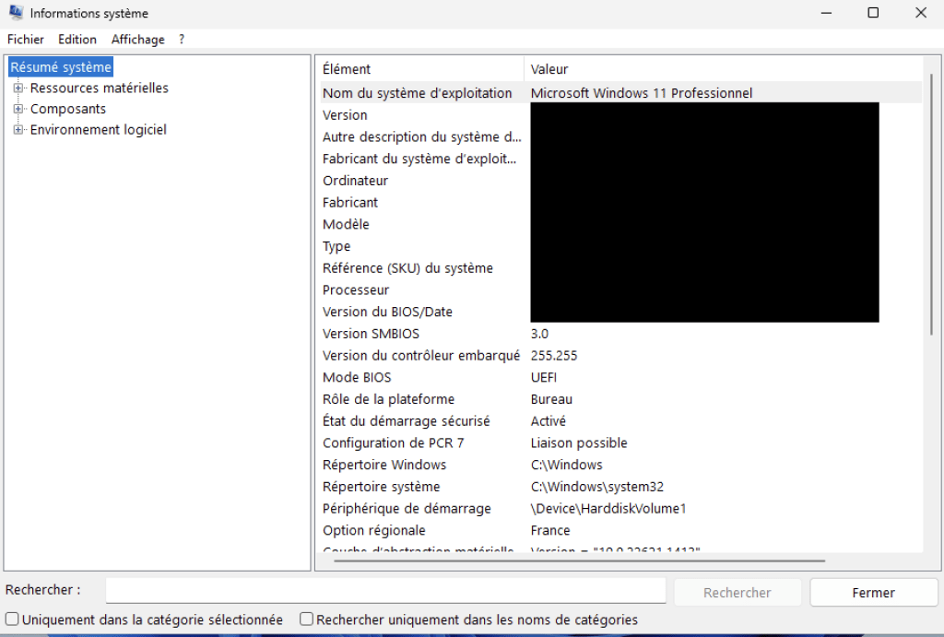Select Configuration de PCR 7 row
Viewport: 944px width, 637px height.
coord(620,443)
